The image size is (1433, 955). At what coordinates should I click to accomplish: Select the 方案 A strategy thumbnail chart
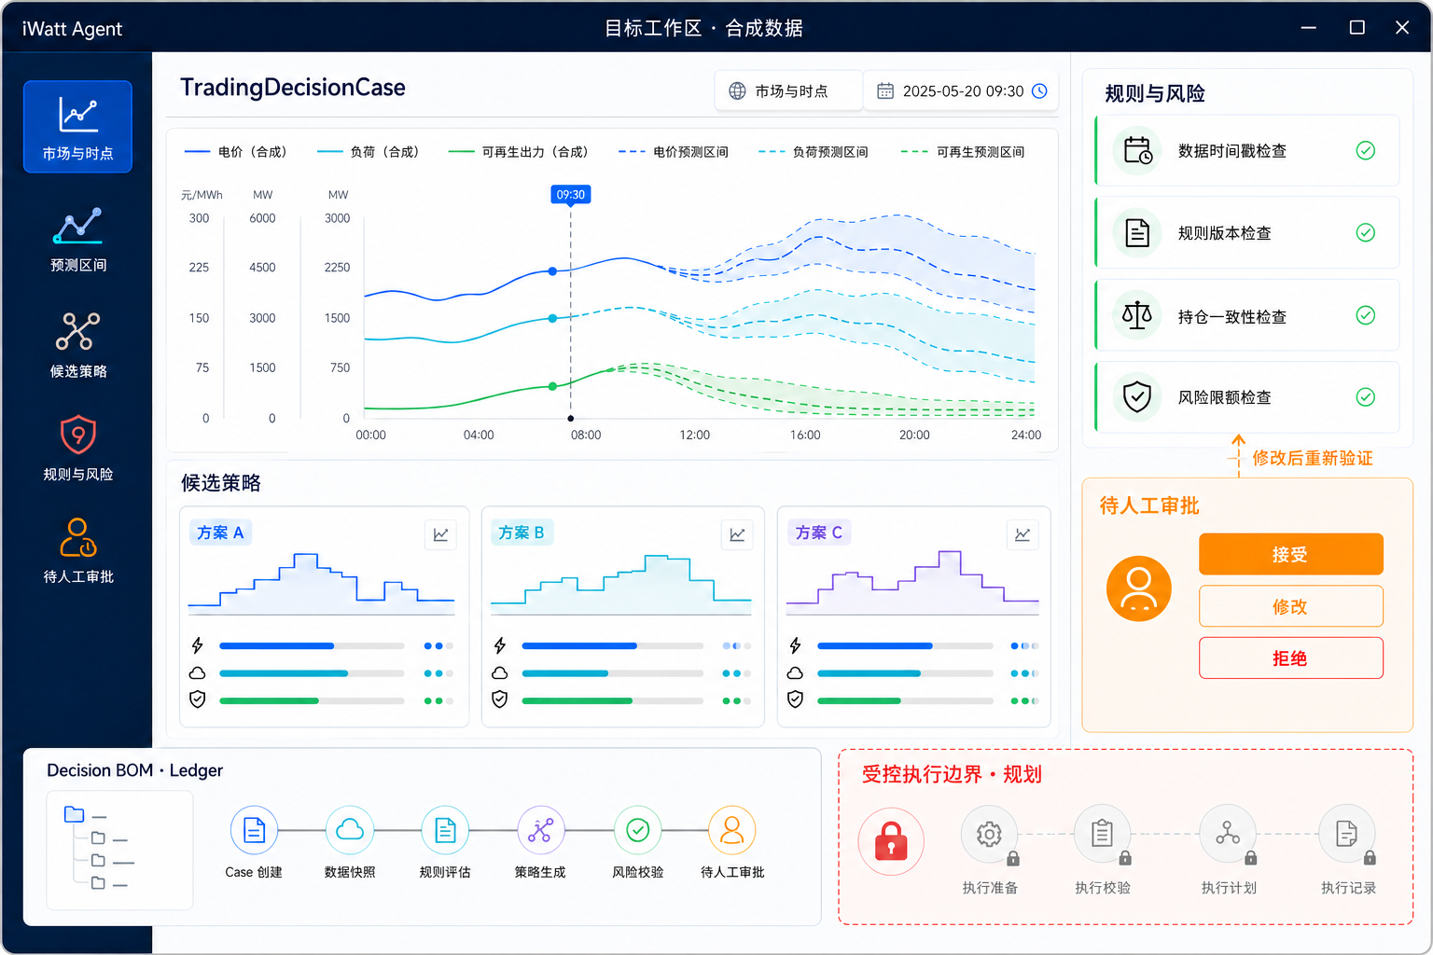(x=321, y=584)
